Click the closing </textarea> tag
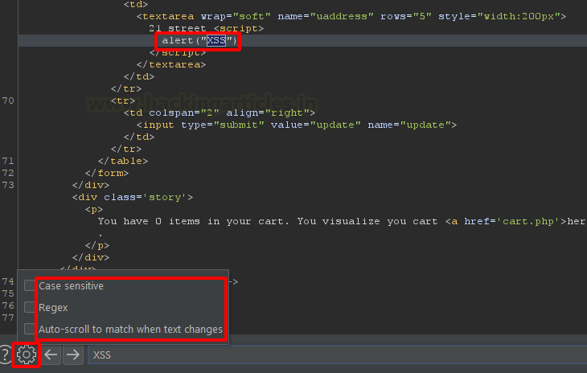Image resolution: width=587 pixels, height=373 pixels. point(171,65)
